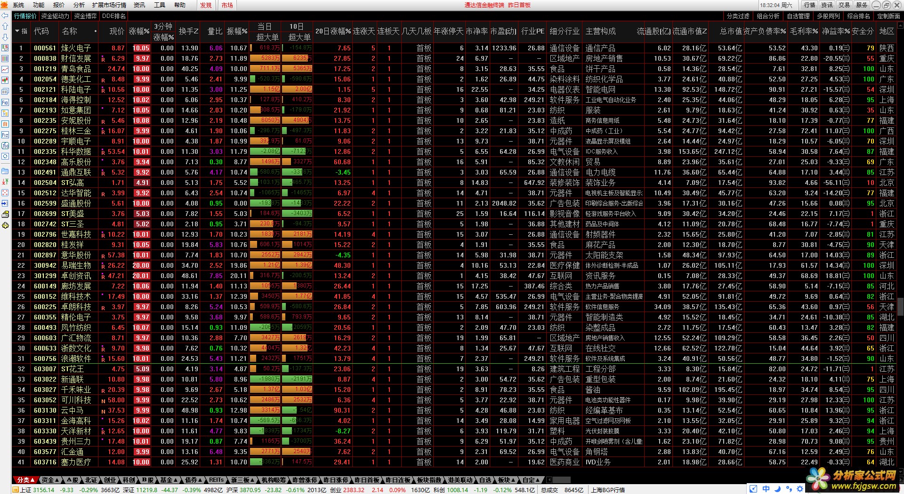Image resolution: width=904 pixels, height=494 pixels.
Task: Open the multi-window sidebar icon
Action: [x=5, y=91]
